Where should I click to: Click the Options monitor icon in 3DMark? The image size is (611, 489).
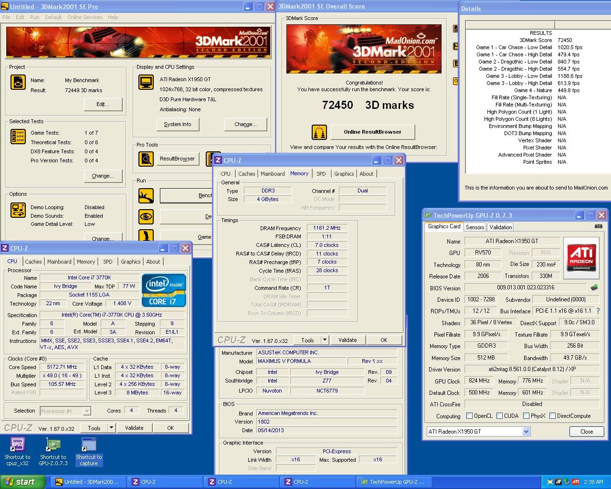click(18, 210)
